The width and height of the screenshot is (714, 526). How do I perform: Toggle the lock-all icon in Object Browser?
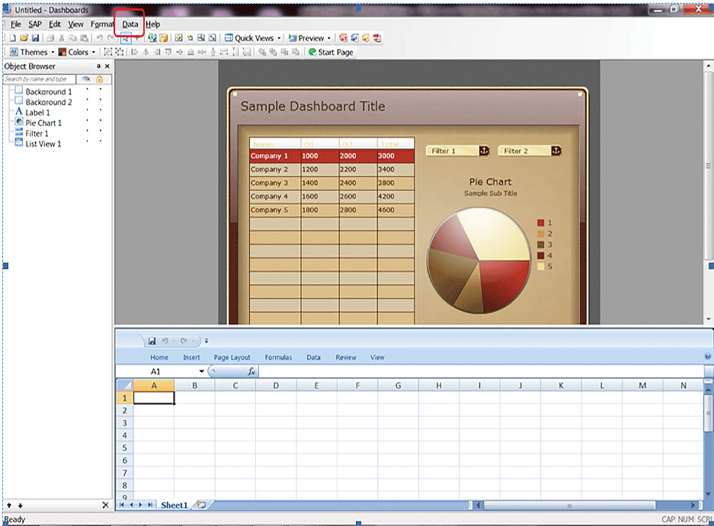click(100, 79)
